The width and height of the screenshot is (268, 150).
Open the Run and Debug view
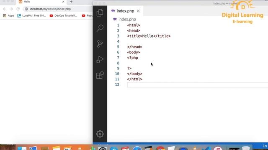click(x=100, y=60)
